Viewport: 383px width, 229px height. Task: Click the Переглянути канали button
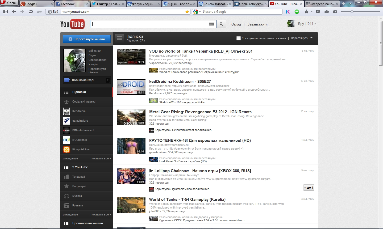[x=87, y=39]
